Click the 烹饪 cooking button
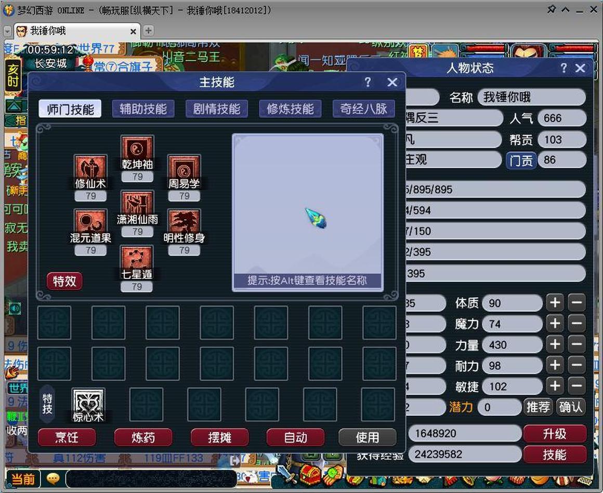This screenshot has height=493, width=603. pos(67,437)
